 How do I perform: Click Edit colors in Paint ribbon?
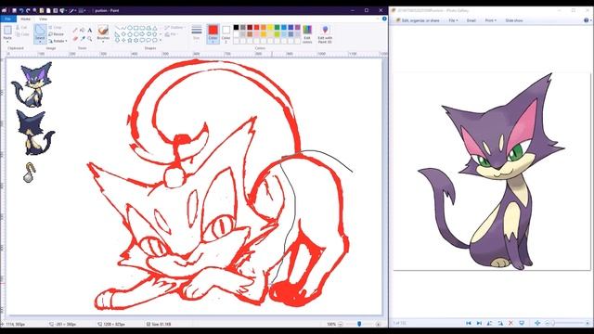coord(307,34)
